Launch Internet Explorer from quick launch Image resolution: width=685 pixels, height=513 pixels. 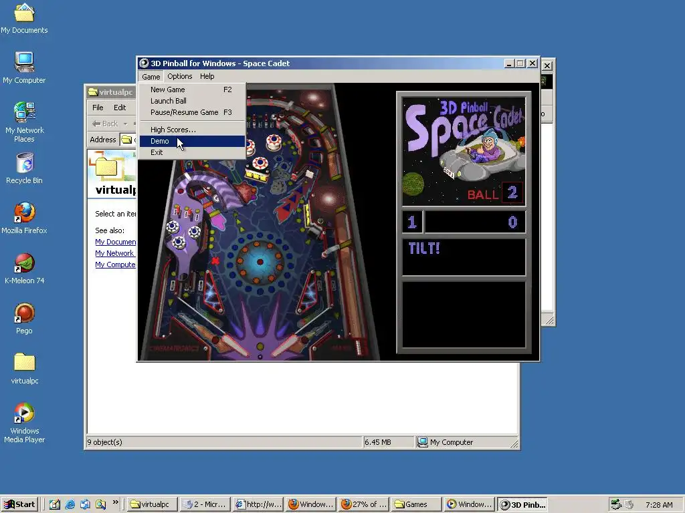[70, 504]
